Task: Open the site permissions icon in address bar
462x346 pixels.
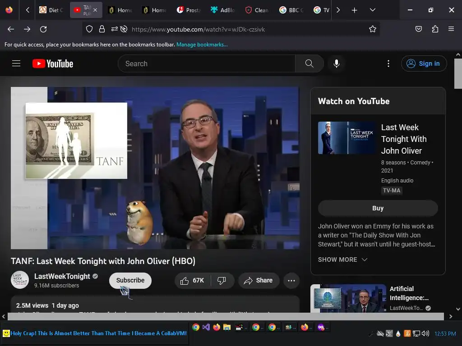Action: (114, 29)
